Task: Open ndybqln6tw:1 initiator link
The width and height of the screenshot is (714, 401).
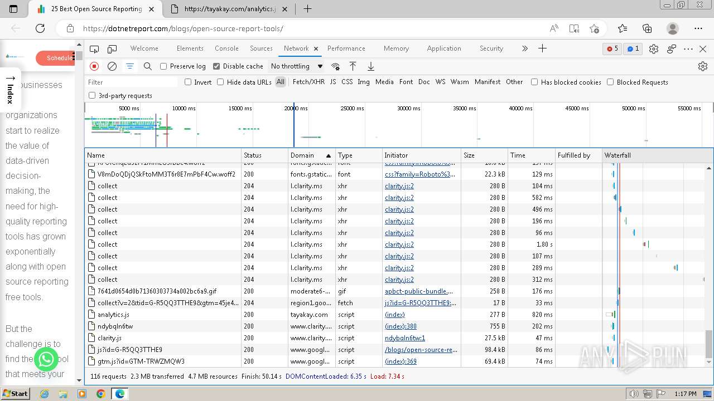Action: (x=405, y=338)
